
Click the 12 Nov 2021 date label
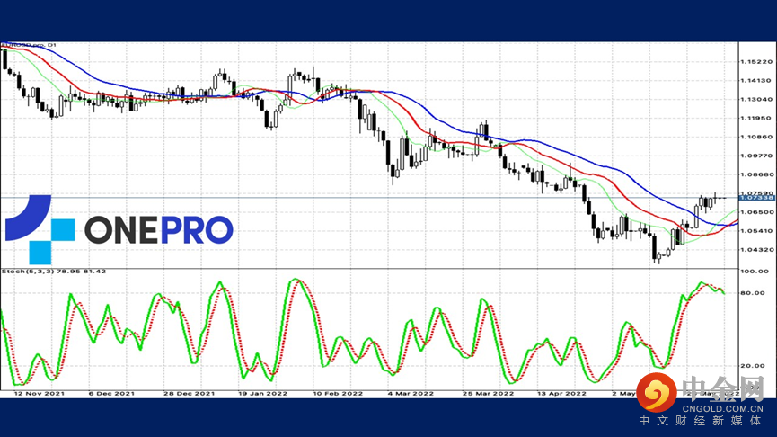click(x=40, y=393)
